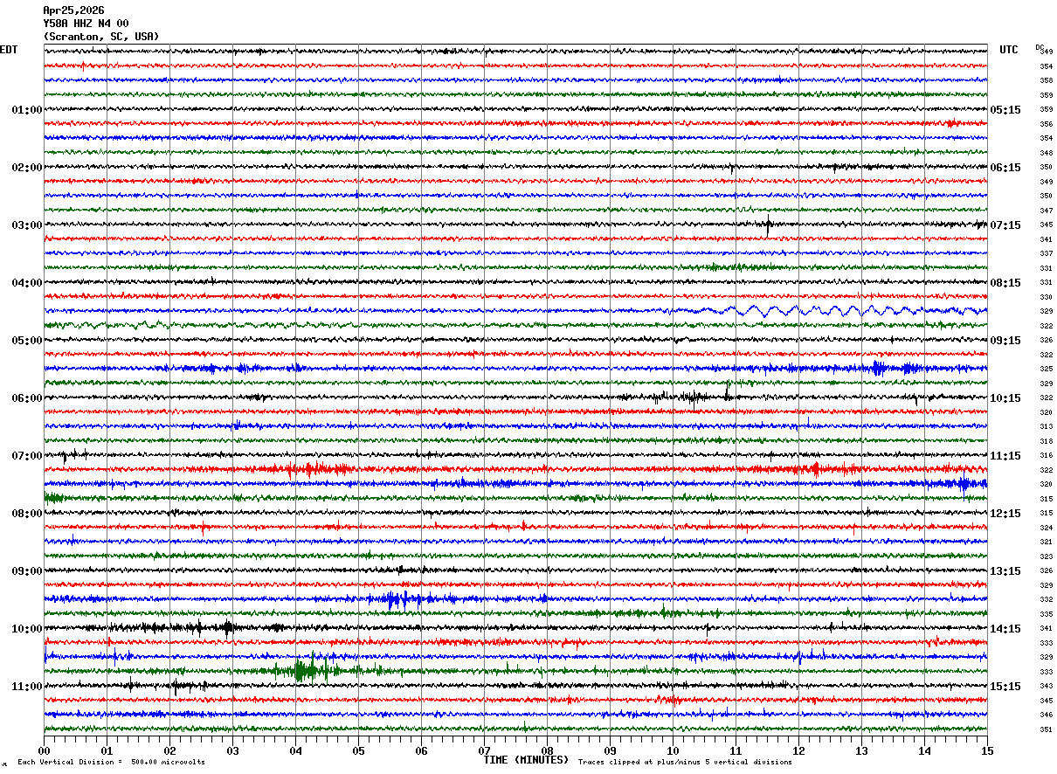1057x774 pixels.
Task: Click minute tick label 08 on axis
Action: 547,750
